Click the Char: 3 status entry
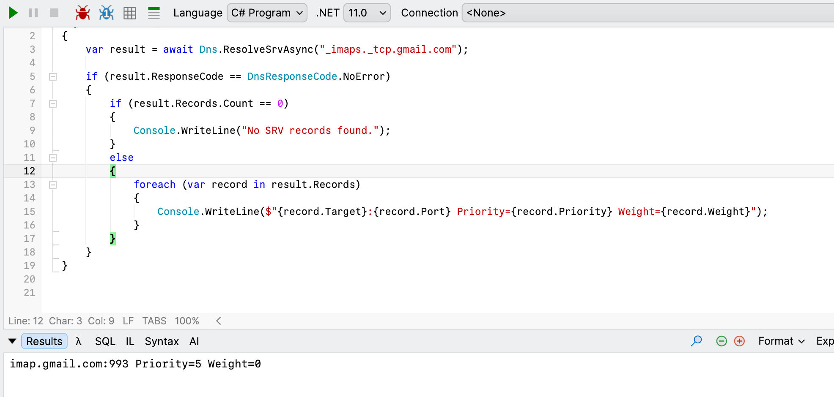834x397 pixels. click(x=66, y=321)
